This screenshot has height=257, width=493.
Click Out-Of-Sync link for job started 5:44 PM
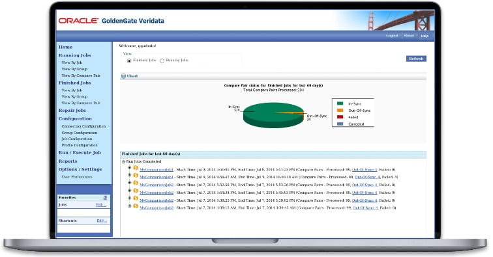pyautogui.click(x=365, y=193)
